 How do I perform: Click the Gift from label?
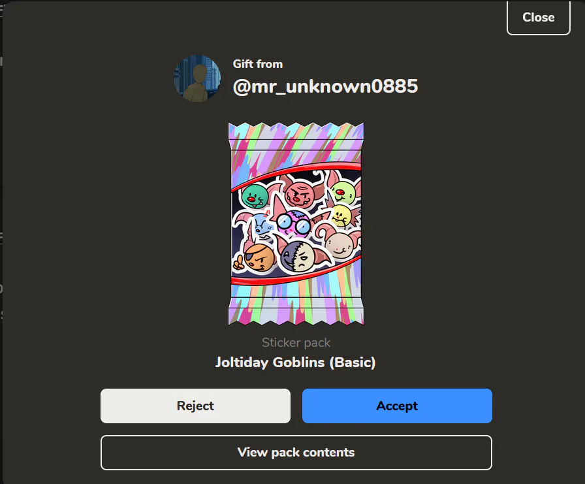coord(258,64)
